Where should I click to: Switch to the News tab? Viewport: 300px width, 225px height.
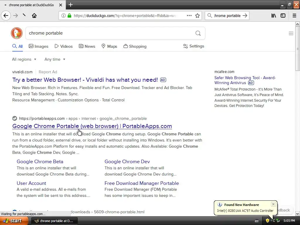(x=87, y=46)
